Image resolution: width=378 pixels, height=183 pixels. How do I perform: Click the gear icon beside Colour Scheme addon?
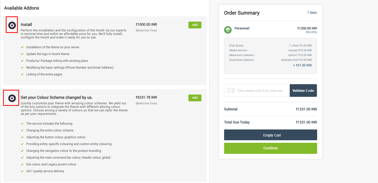[x=12, y=98]
